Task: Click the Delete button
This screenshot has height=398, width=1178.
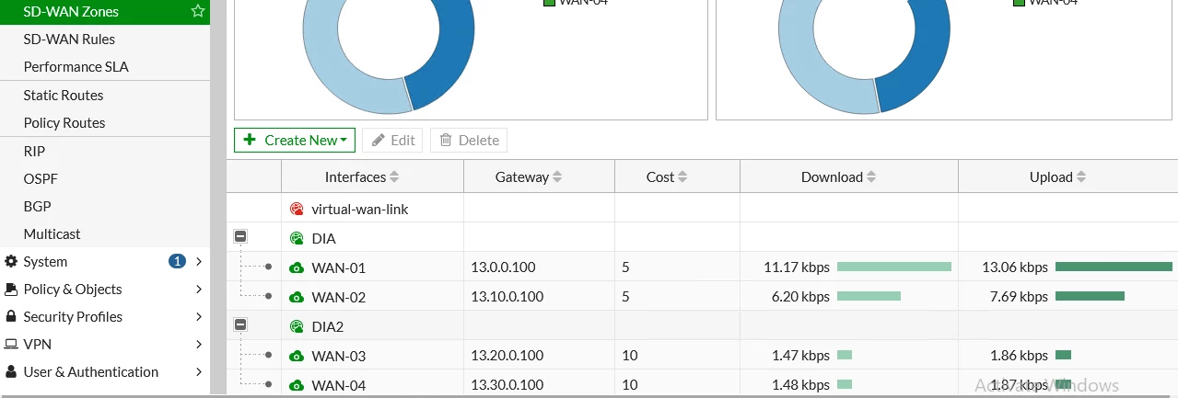Action: tap(469, 140)
